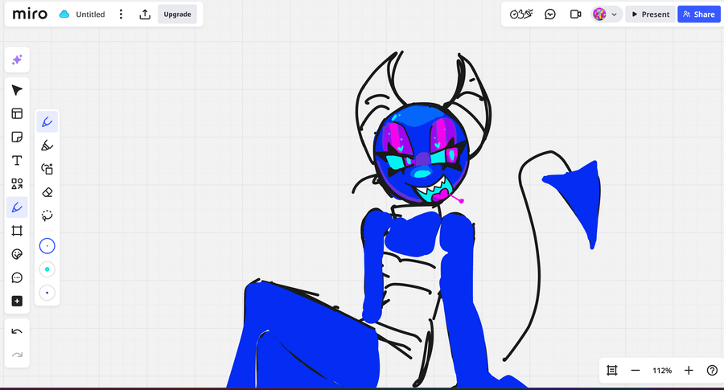Open the frames panel at bottom right
This screenshot has width=724, height=390.
point(612,370)
